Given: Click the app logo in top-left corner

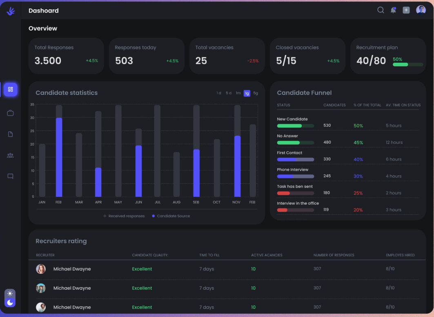Looking at the screenshot, I should coord(11,11).
